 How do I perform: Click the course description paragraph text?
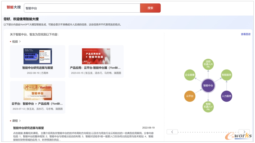pos(83,136)
